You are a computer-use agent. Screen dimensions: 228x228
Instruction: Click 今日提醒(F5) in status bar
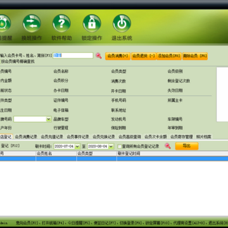tap(79, 223)
